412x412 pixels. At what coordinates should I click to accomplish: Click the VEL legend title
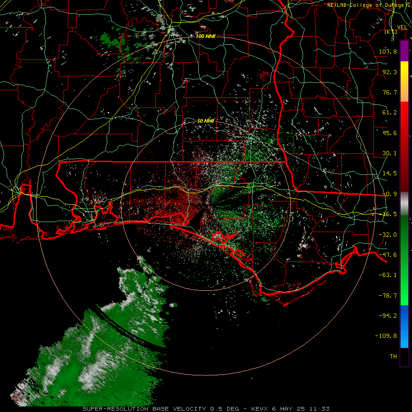tap(402, 27)
